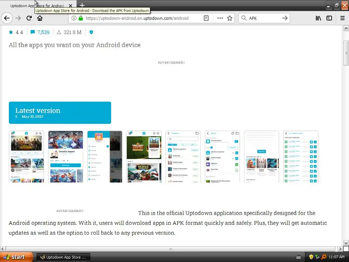Click the APK search box

point(264,18)
